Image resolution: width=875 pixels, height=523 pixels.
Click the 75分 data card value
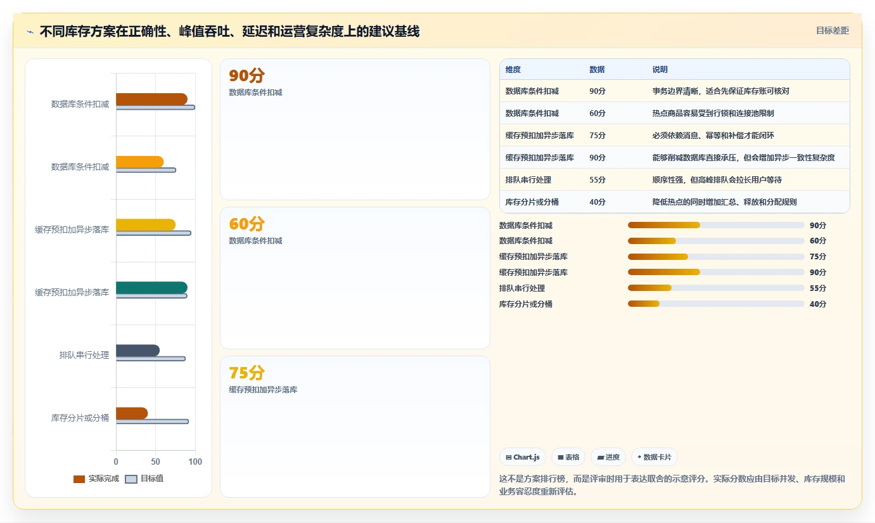click(246, 373)
